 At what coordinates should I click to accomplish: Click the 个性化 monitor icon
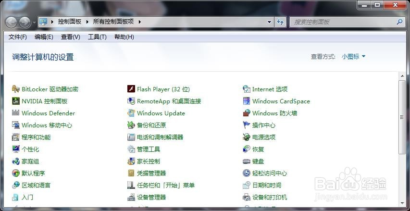[16, 149]
